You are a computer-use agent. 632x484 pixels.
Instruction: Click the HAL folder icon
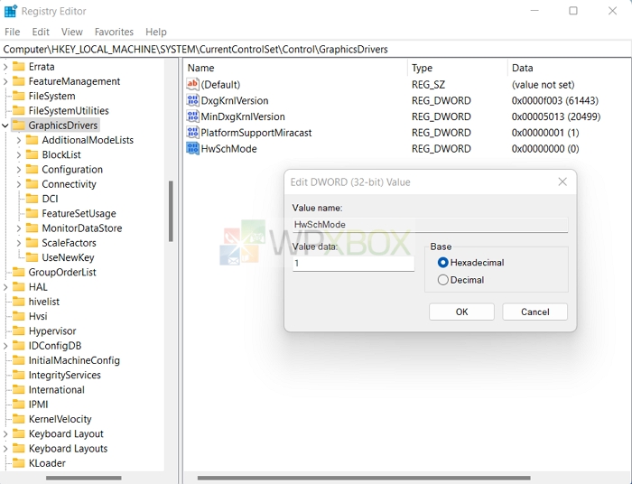point(19,286)
